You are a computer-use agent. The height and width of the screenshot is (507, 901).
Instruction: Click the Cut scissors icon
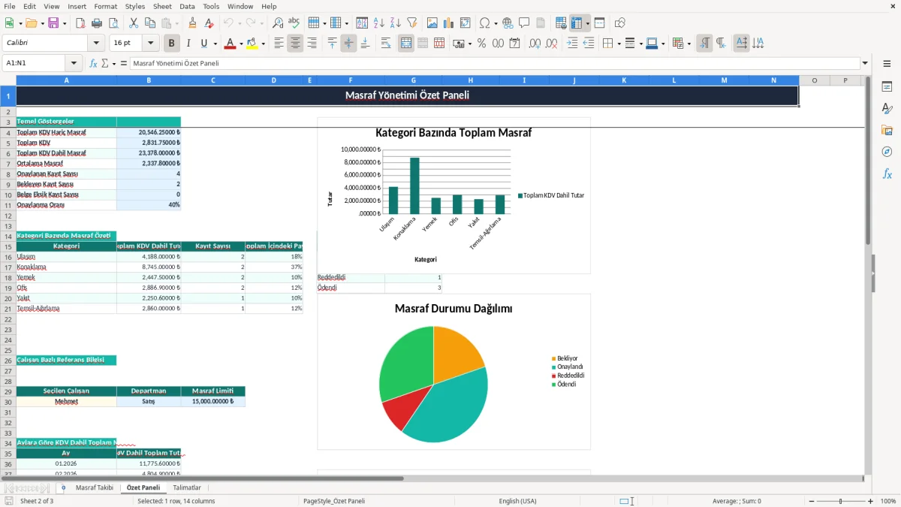point(134,23)
